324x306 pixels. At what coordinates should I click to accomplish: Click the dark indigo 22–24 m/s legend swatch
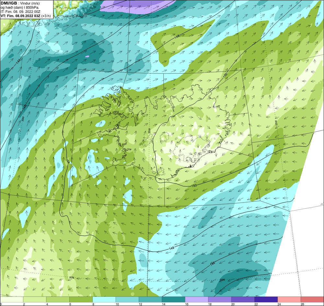266,300
